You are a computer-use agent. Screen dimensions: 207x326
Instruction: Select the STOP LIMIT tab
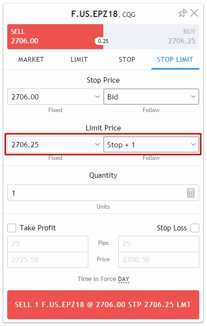(175, 60)
